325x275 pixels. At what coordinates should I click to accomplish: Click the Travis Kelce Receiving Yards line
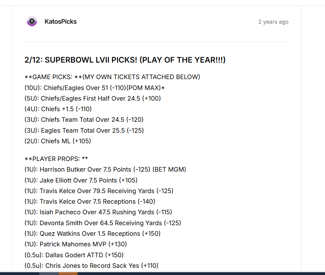[99, 191]
